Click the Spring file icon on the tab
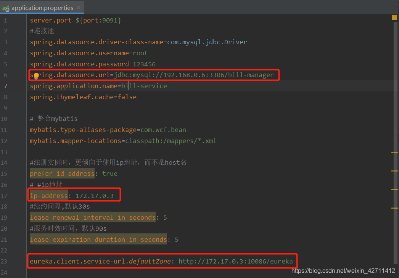This screenshot has width=399, height=278. (6, 9)
